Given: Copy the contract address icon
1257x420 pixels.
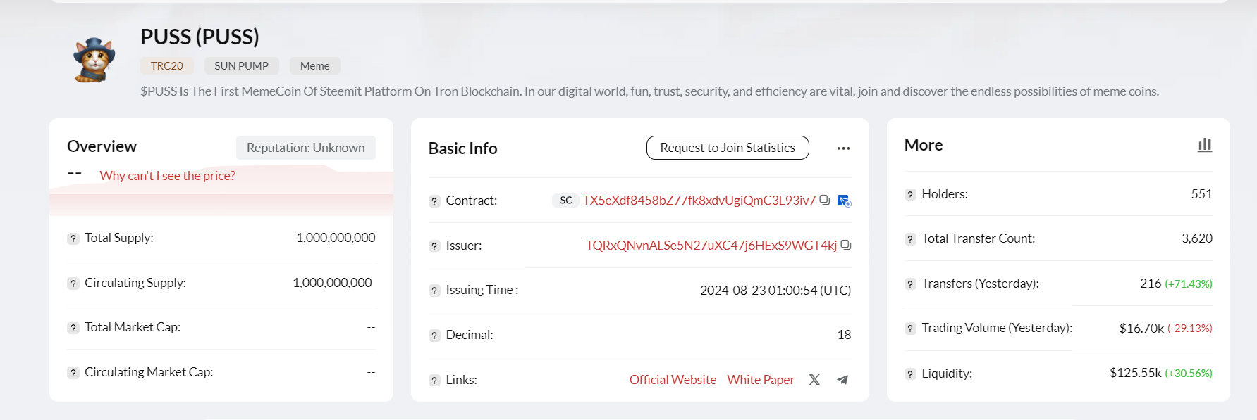Looking at the screenshot, I should (x=825, y=200).
